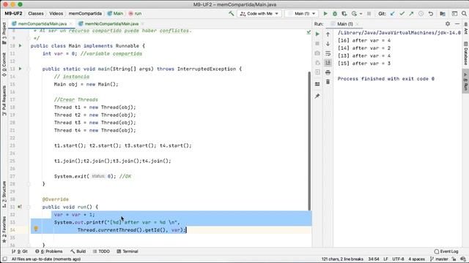The image size is (469, 263).
Task: Click the 4 spaces indent status
Action: tap(416, 259)
